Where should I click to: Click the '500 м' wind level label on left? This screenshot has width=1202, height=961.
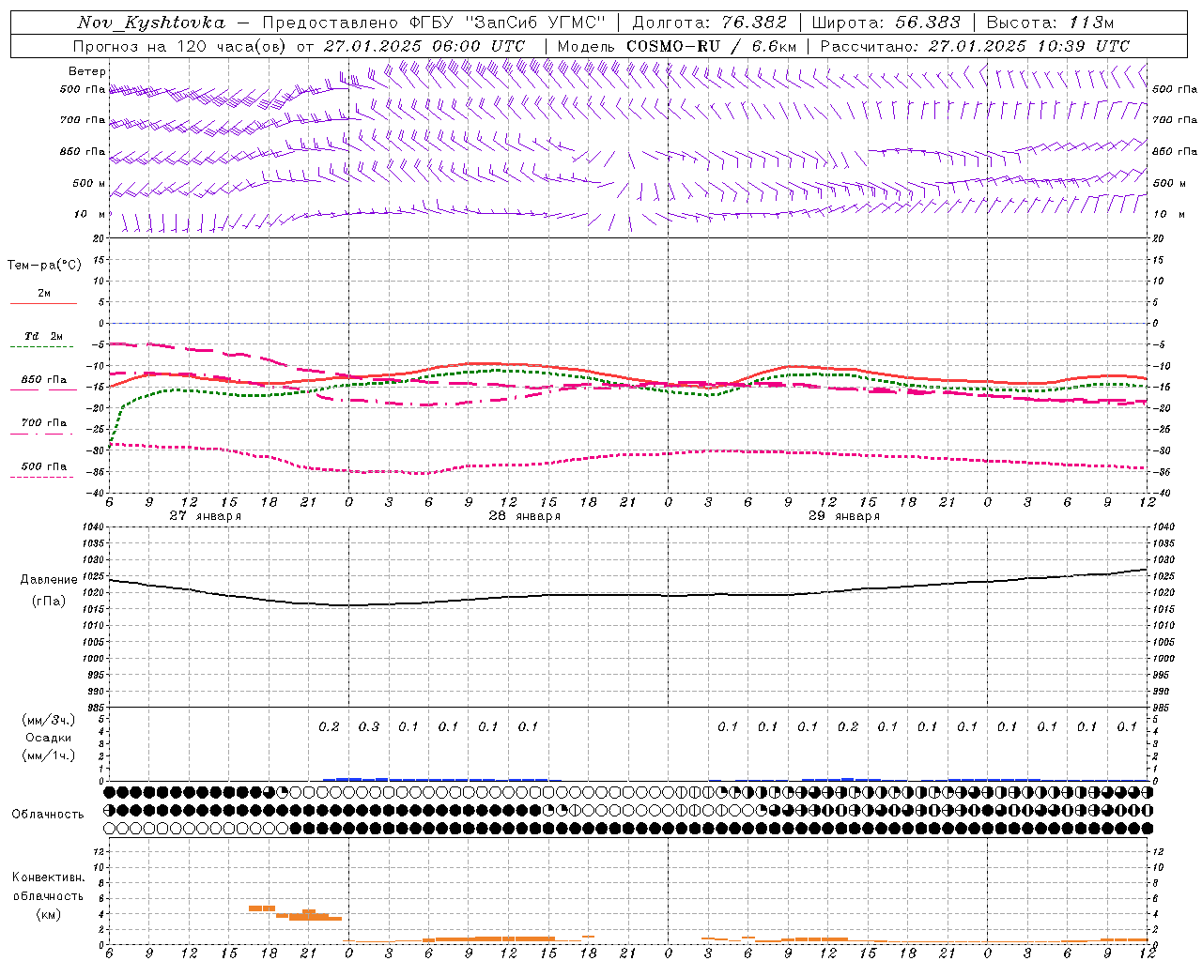tap(89, 183)
